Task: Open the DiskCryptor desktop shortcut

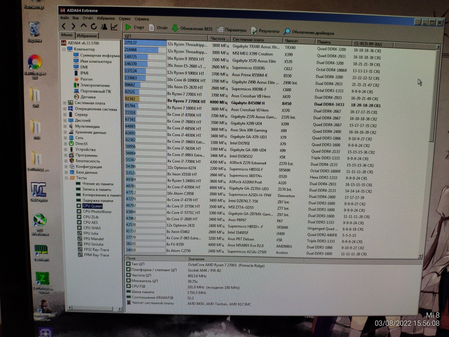Action: [39, 192]
